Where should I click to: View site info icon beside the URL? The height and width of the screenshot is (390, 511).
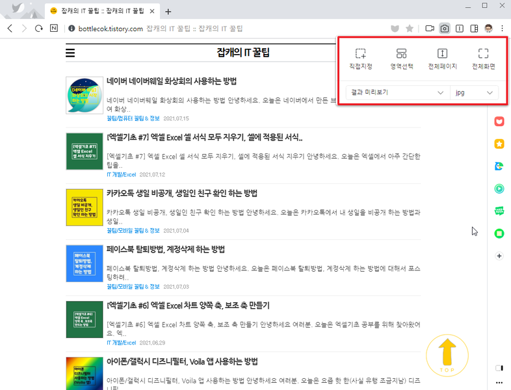[x=72, y=29]
